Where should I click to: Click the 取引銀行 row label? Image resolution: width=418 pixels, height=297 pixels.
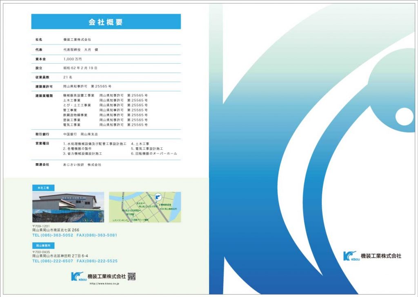(x=42, y=134)
